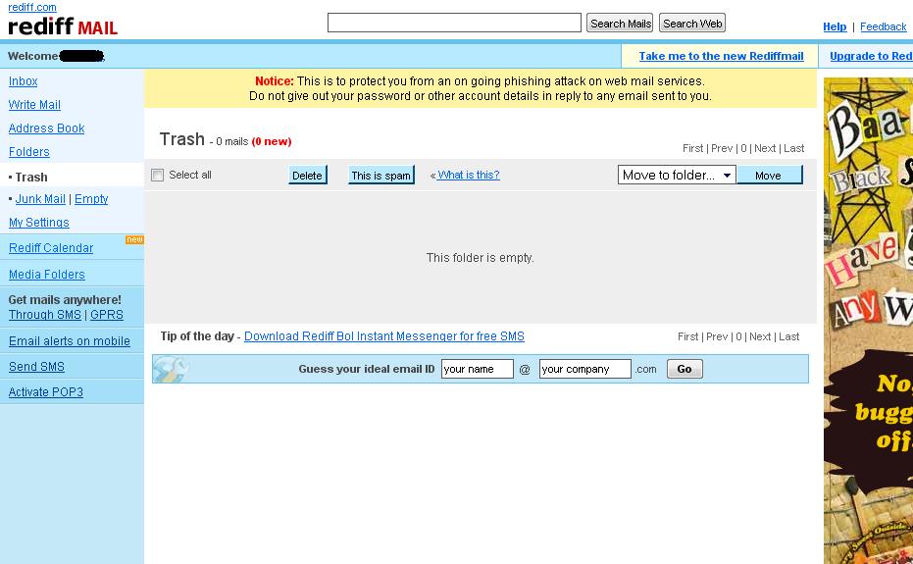Open the Feedback link
The width and height of the screenshot is (913, 564).
coord(883,26)
